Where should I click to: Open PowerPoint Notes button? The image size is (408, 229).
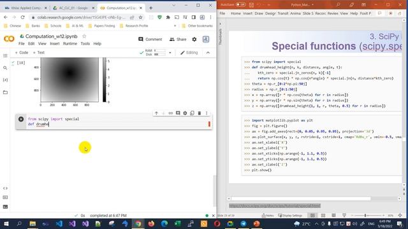(x=268, y=216)
